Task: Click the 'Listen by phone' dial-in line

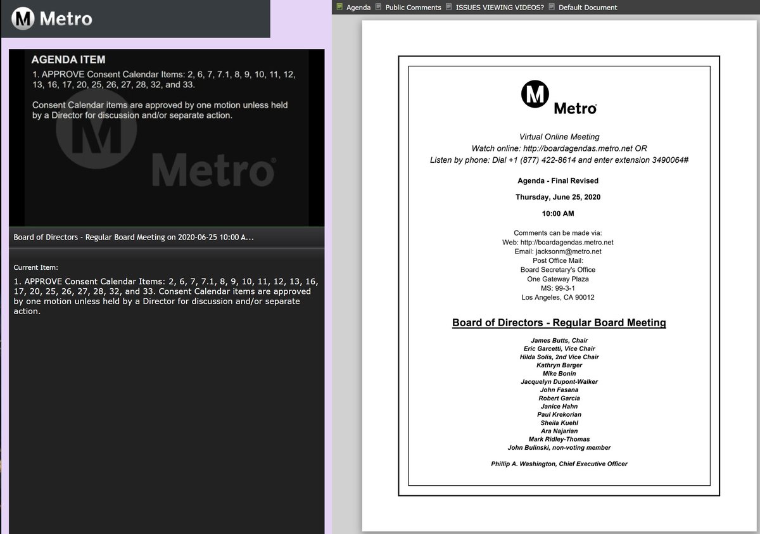Action: [559, 160]
